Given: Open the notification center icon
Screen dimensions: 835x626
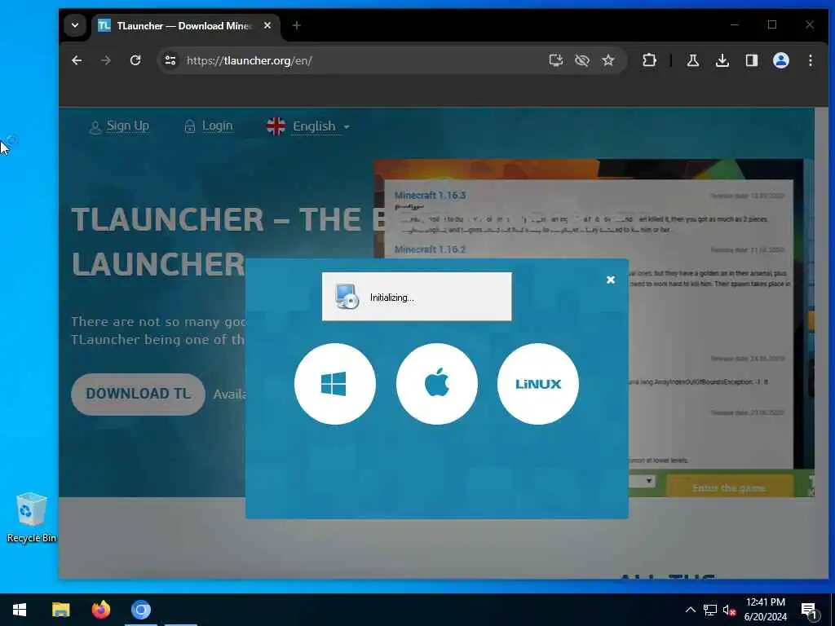Looking at the screenshot, I should (809, 611).
